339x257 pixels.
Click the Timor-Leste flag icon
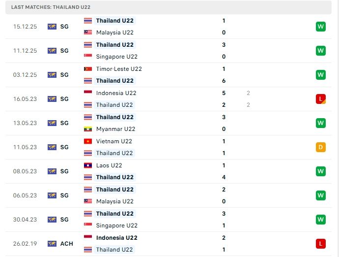[x=88, y=69]
